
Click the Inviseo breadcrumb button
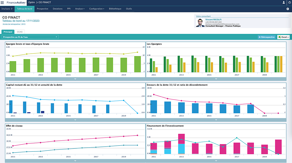tap(7, 9)
